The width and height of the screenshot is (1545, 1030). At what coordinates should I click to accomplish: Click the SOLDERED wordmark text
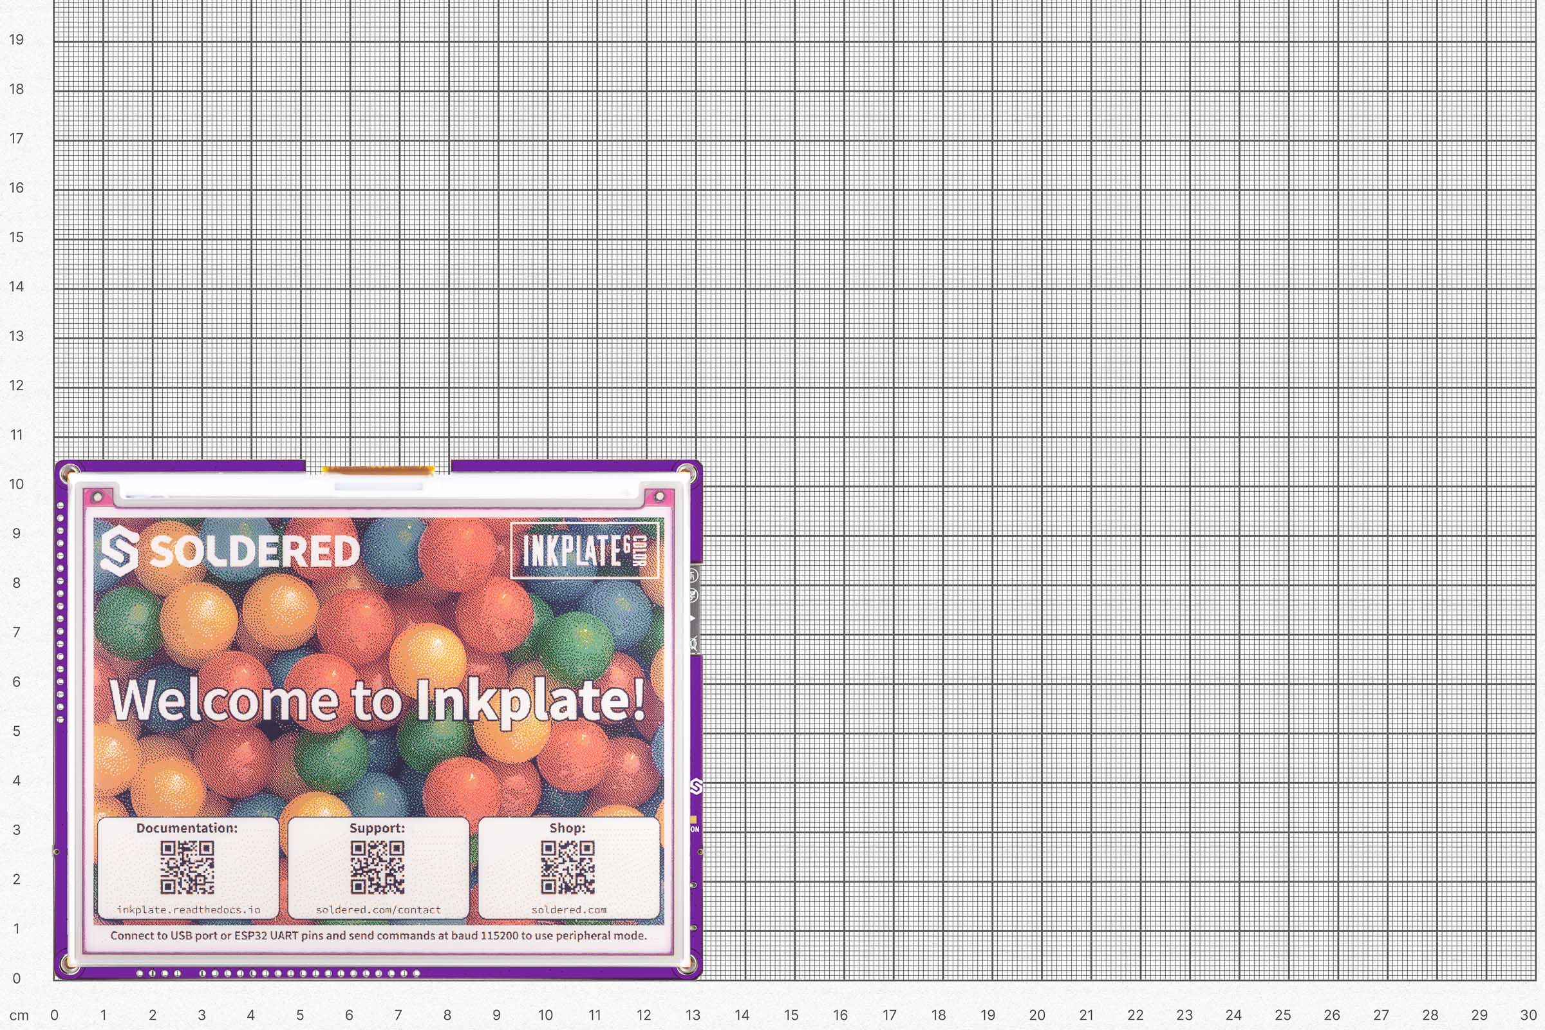coord(255,551)
